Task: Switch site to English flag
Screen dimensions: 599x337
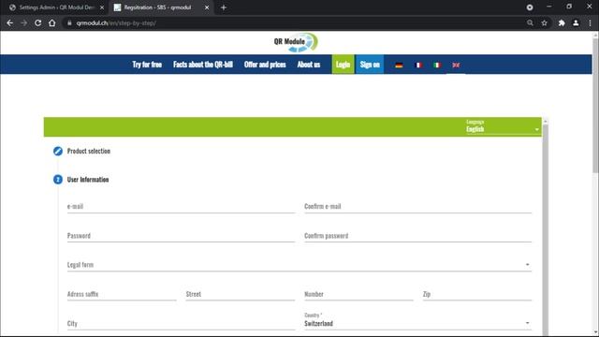Action: (x=456, y=65)
